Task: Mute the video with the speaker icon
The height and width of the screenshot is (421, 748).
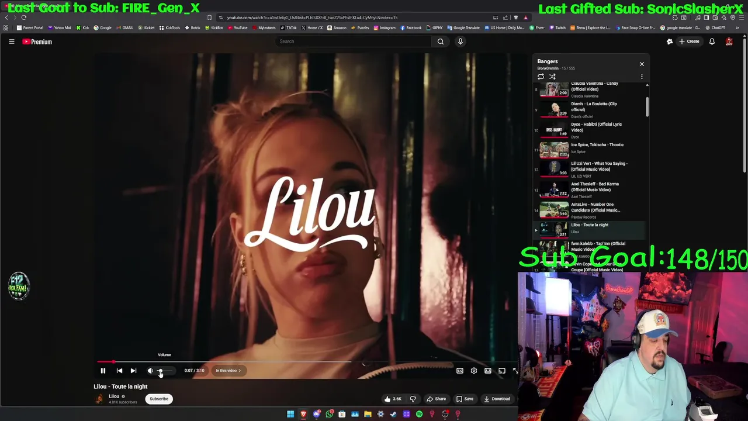Action: click(x=150, y=370)
